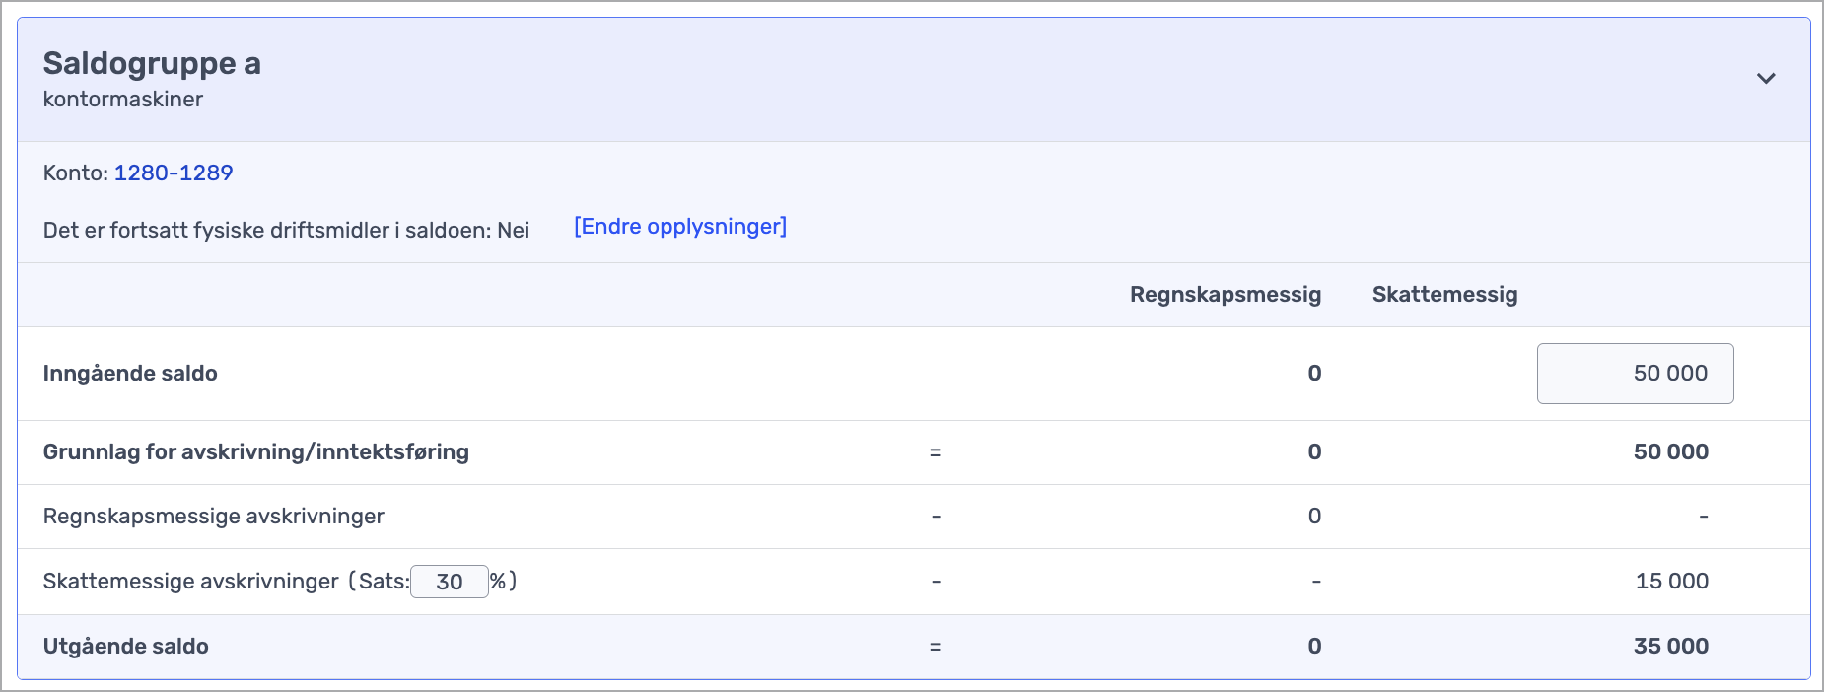Click the kontormaskiner subtitle text

tap(123, 100)
